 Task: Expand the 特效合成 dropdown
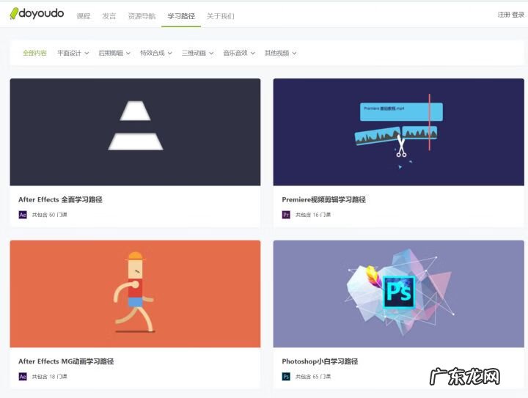tap(156, 53)
